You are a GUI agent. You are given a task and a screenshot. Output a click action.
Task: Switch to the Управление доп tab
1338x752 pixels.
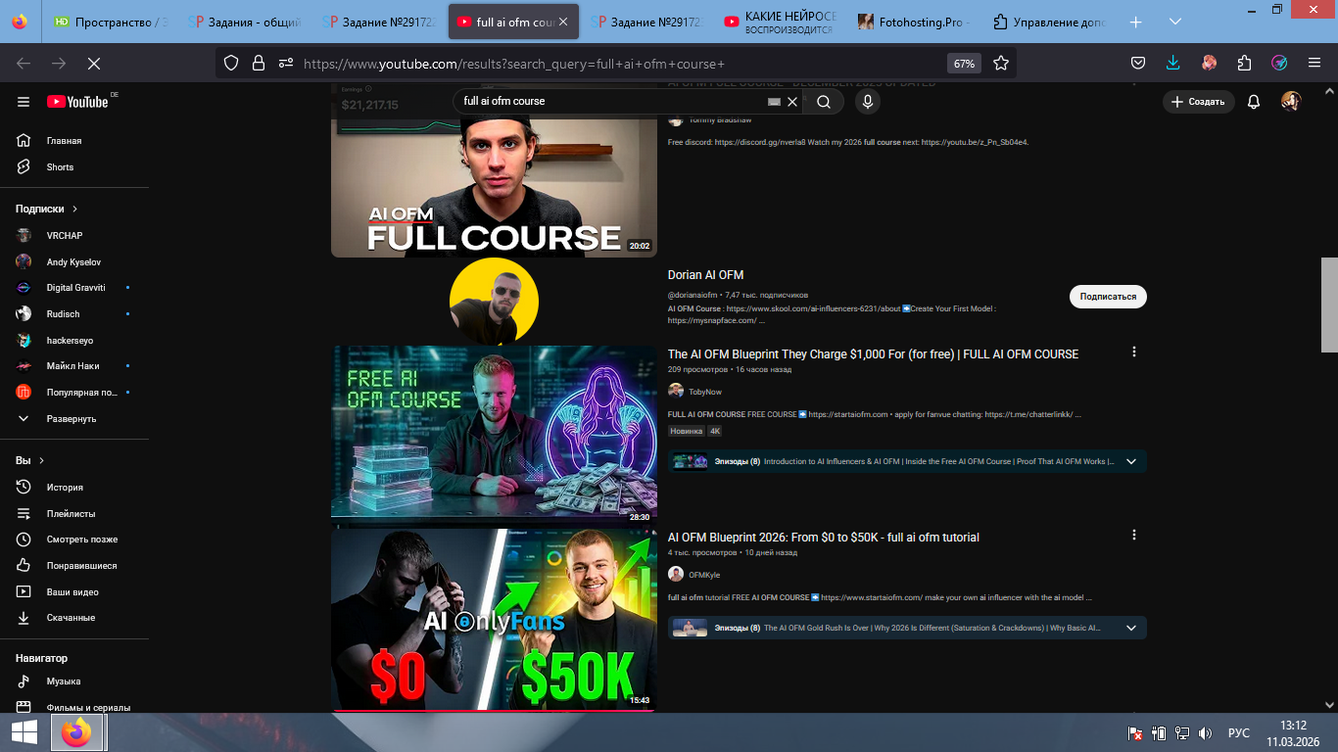pyautogui.click(x=1049, y=22)
